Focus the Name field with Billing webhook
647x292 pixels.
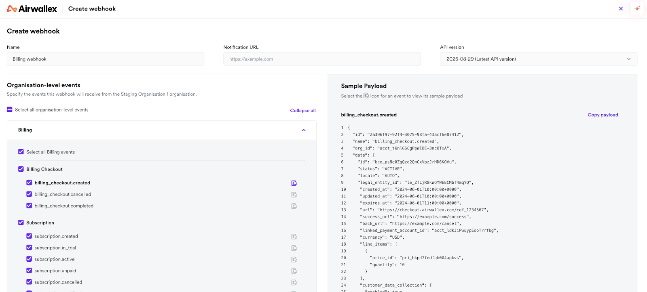pos(106,59)
